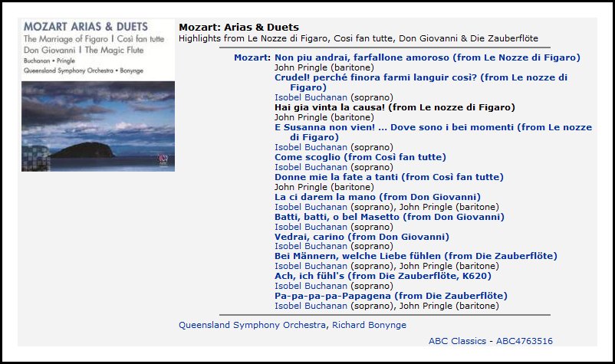
Task: Open 'La ci darem la mano' track link
Action: pos(377,197)
